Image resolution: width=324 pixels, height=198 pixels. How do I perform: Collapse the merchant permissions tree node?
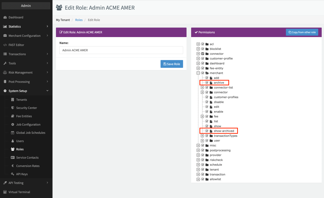point(198,73)
